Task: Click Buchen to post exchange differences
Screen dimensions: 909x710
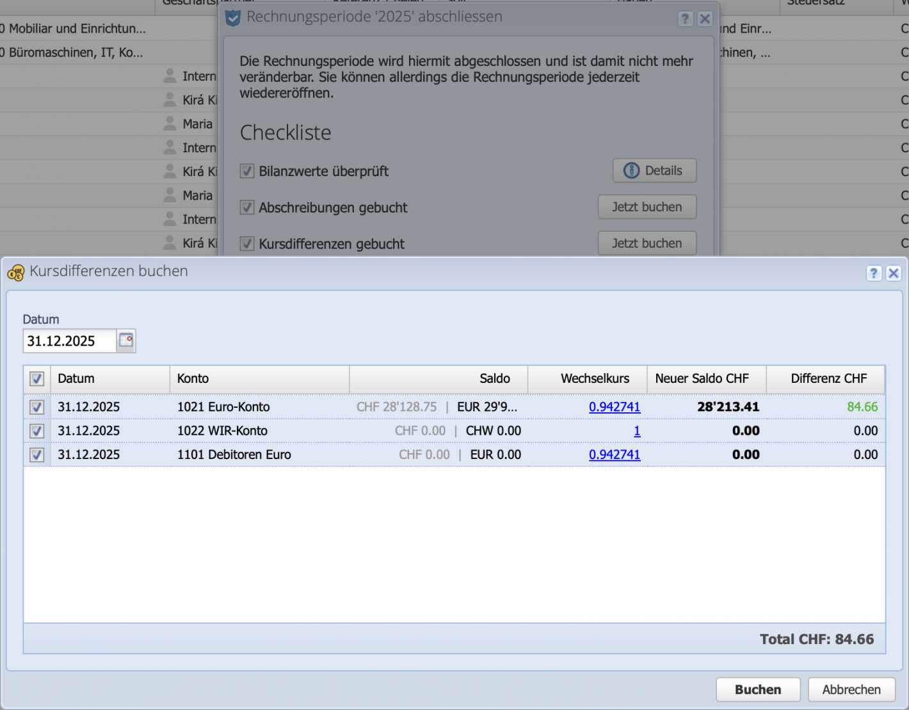Action: (758, 690)
